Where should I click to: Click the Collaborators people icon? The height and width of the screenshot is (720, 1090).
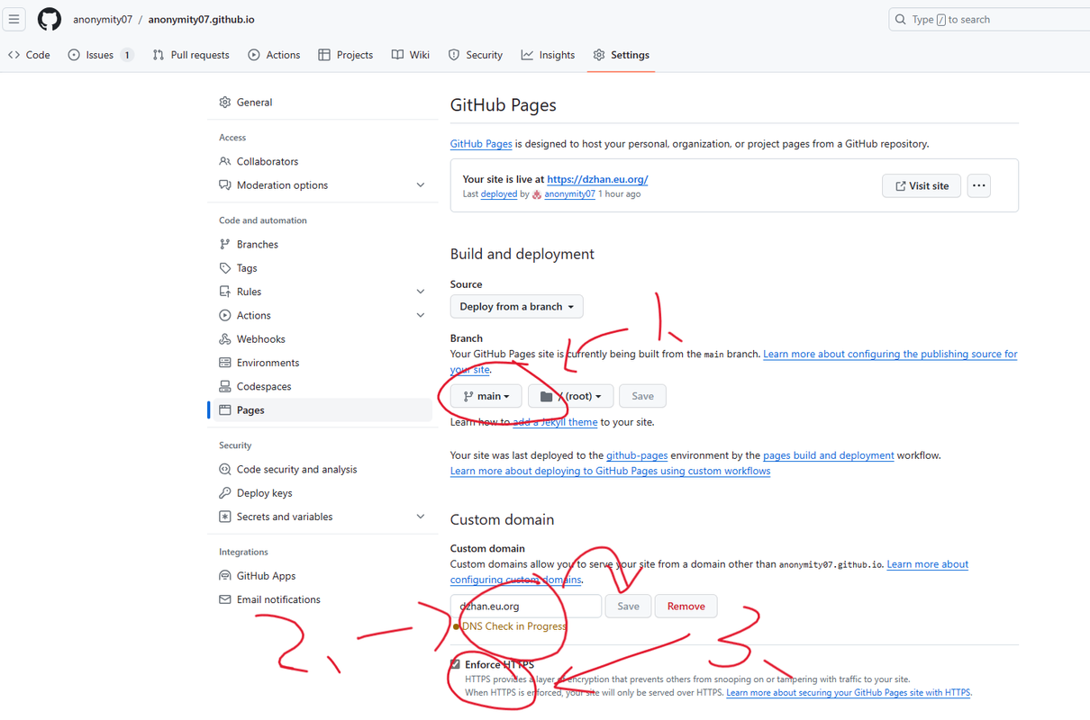click(x=225, y=162)
